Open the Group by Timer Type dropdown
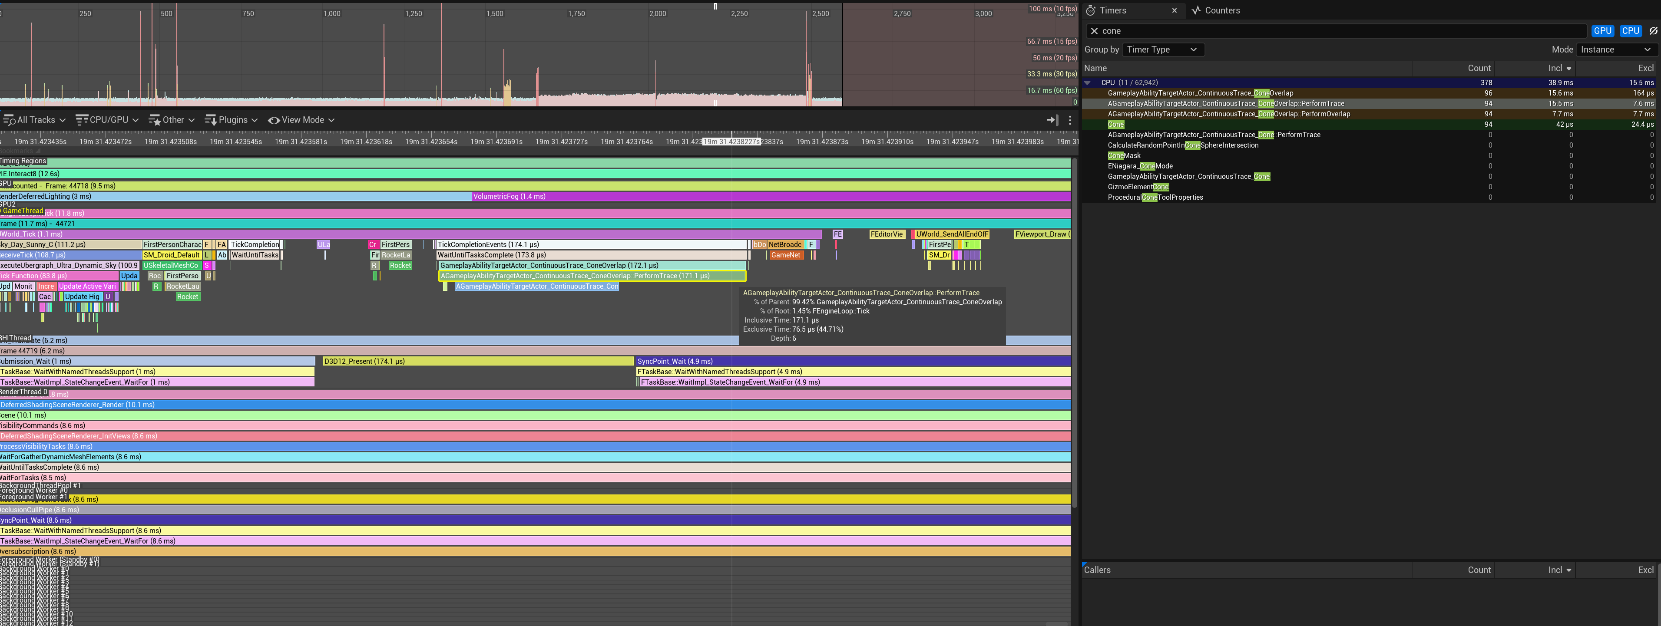1661x626 pixels. point(1163,49)
